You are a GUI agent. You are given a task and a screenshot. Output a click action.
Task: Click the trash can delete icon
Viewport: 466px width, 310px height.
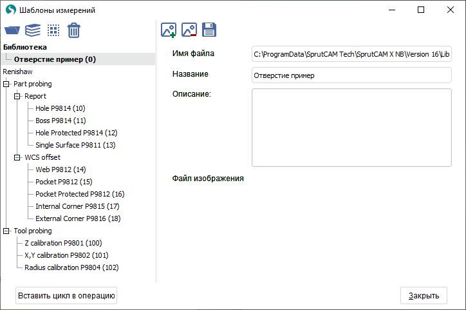click(74, 30)
